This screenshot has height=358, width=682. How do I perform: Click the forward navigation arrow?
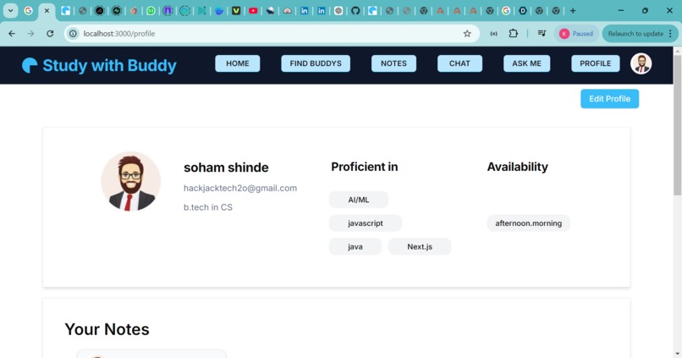tap(30, 34)
